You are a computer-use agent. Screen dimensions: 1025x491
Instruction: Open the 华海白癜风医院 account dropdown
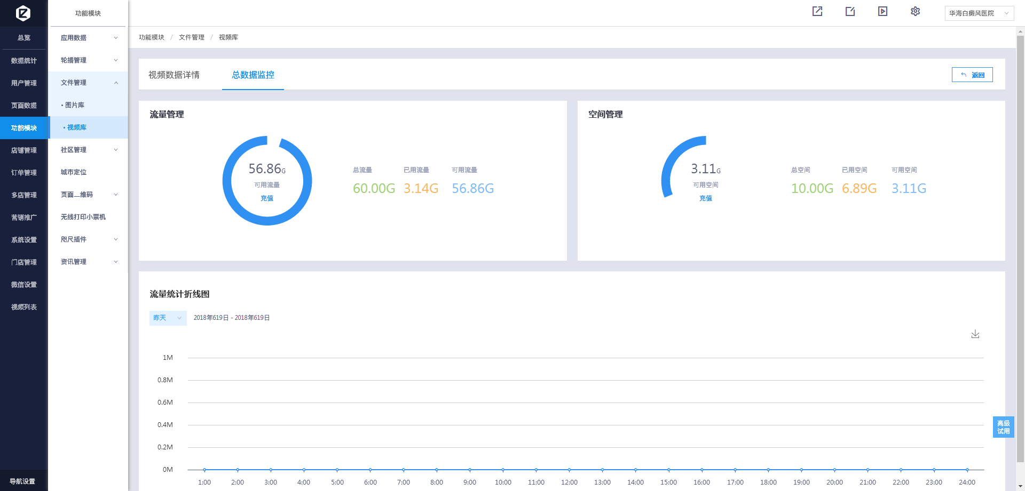click(x=979, y=13)
